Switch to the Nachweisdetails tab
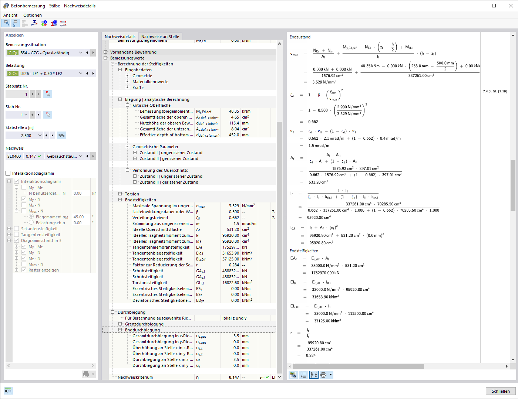Screen dimensions: 518x399 point(120,37)
